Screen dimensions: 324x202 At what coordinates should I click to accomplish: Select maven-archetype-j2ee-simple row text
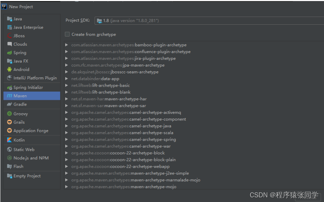(130, 173)
